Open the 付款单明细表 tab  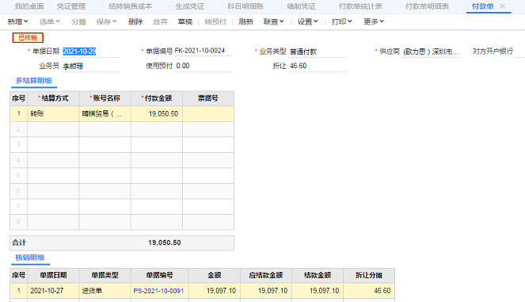[x=427, y=6]
